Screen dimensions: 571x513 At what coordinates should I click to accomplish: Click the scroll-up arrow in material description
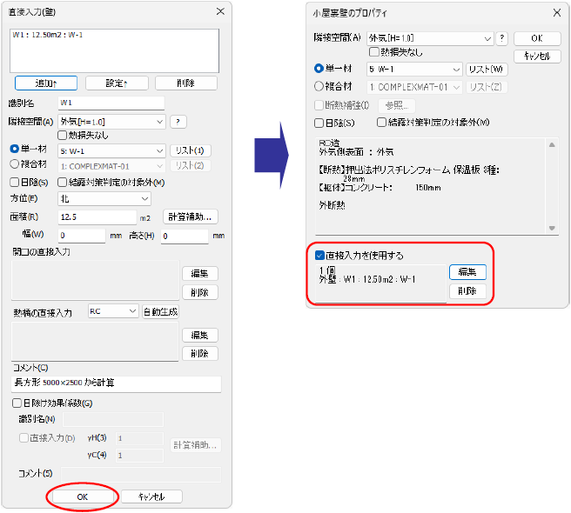tap(552, 145)
